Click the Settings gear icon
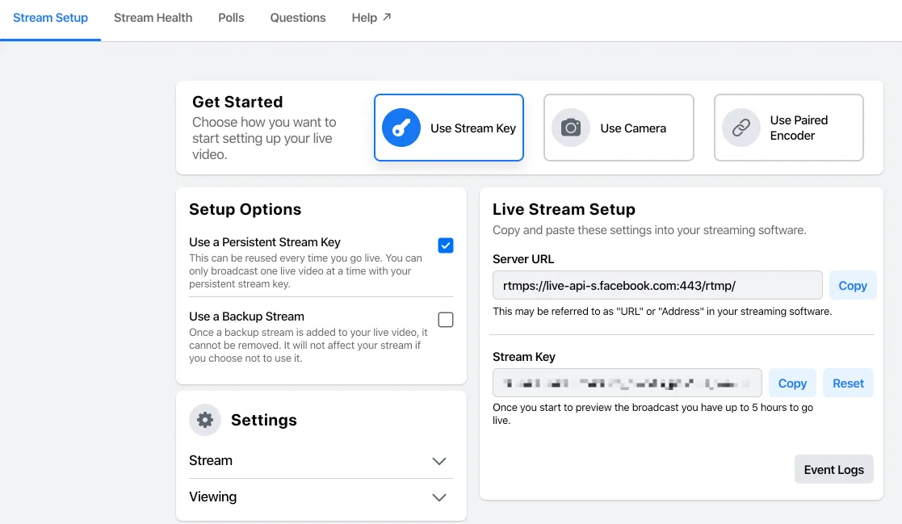Image resolution: width=902 pixels, height=524 pixels. 205,420
